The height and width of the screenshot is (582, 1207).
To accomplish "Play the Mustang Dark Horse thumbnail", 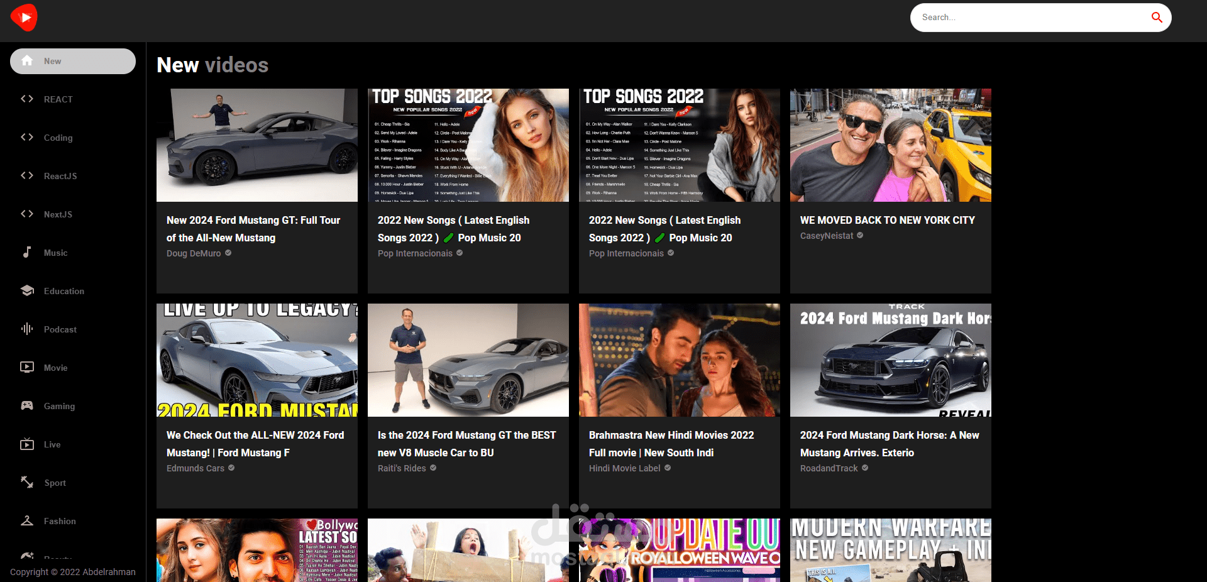I will click(891, 360).
